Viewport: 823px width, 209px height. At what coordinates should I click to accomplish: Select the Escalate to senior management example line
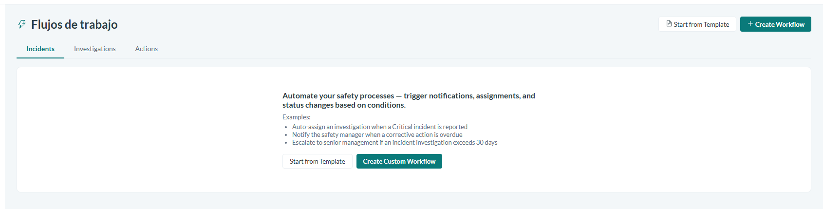pos(395,142)
